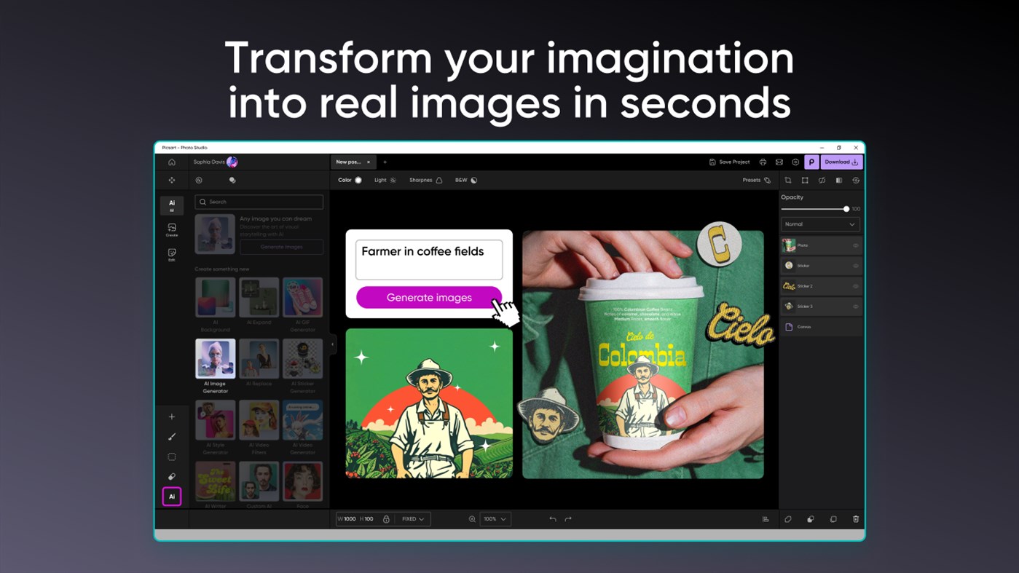The image size is (1019, 573).
Task: Open a new tab with the plus button
Action: pyautogui.click(x=385, y=162)
